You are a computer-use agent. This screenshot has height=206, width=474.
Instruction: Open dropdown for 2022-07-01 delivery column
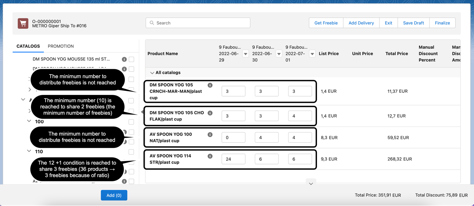pos(312,54)
